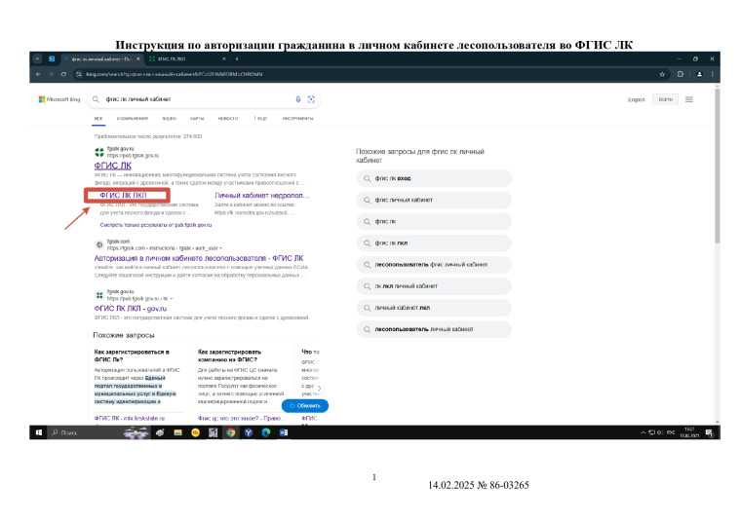Switch to КАРТЫ results tab

pos(197,119)
